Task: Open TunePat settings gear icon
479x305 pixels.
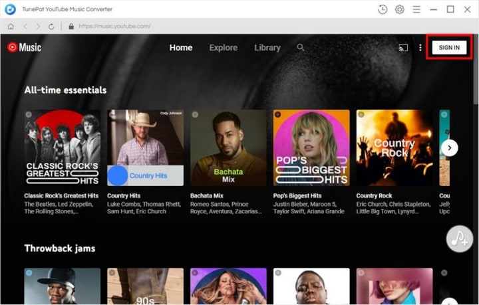Action: [x=400, y=9]
